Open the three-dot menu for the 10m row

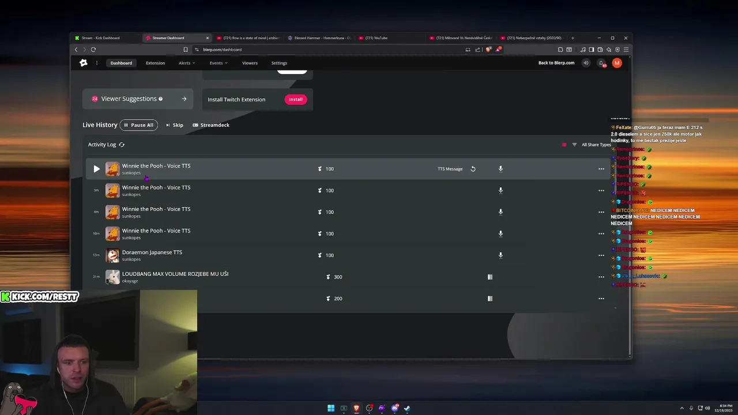click(601, 233)
